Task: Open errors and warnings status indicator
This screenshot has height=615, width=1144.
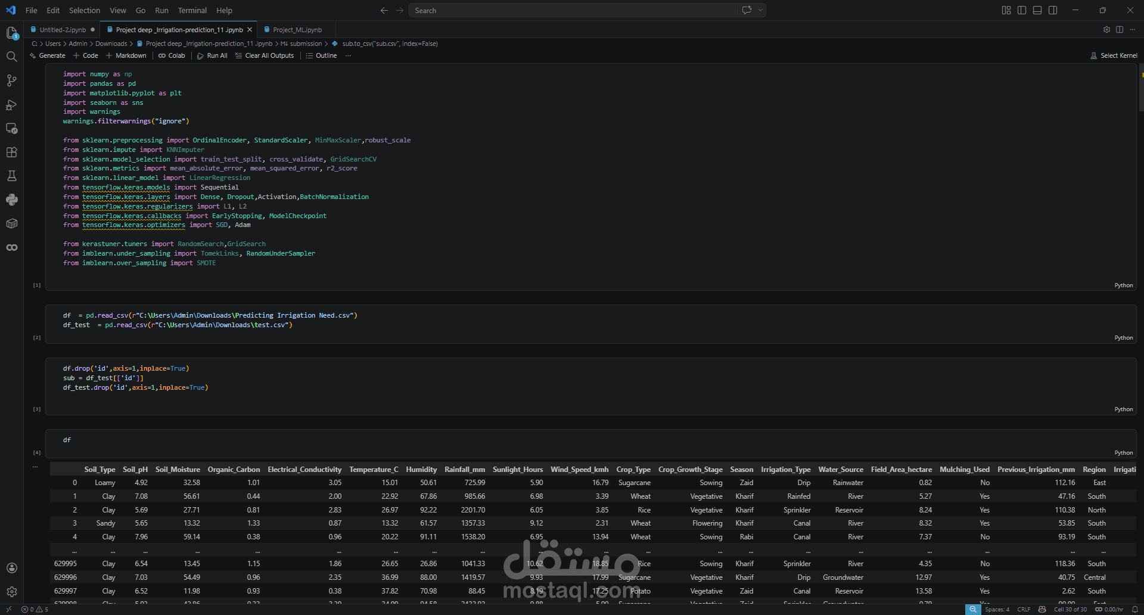Action: coord(35,609)
